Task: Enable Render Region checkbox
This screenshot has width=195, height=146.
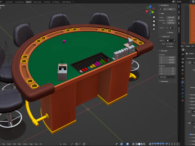Action: click(167, 32)
